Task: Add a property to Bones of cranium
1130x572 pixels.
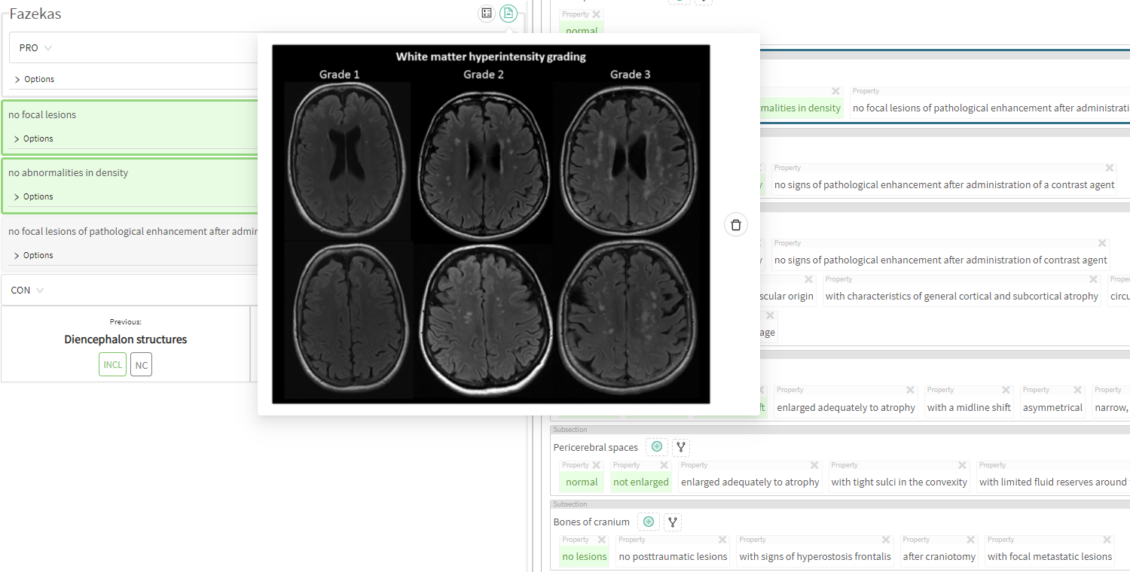Action: [x=649, y=522]
